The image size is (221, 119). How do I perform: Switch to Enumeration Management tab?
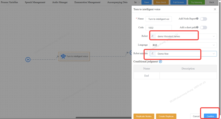(87, 2)
